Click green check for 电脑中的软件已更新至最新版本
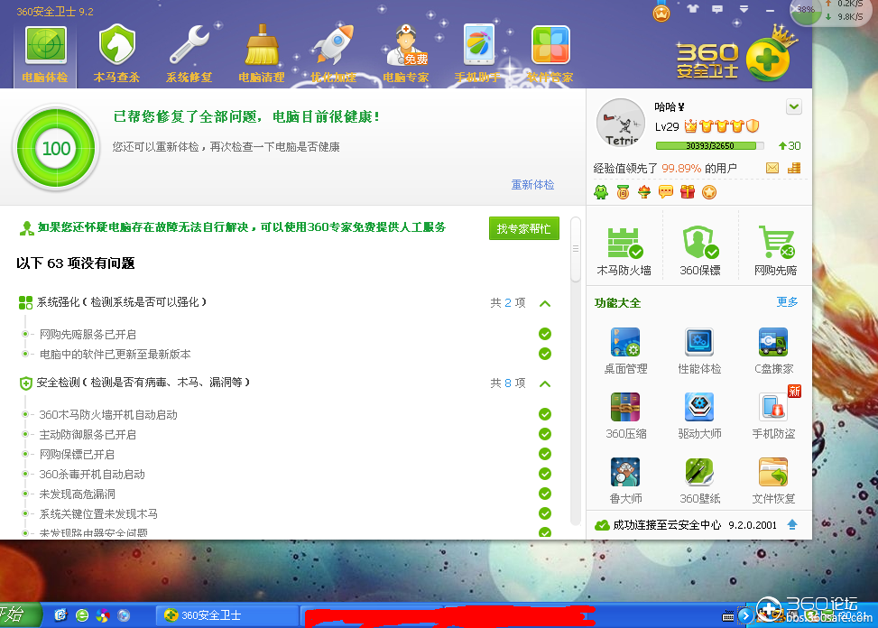 545,354
